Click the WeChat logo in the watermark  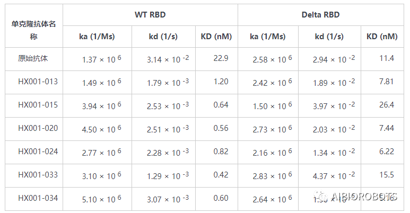(321, 197)
